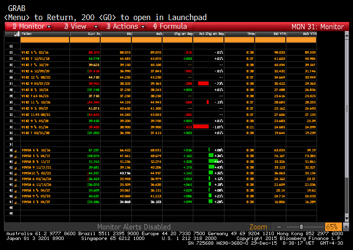Click chart icon beside PDVSA 9 11/17/21 row
The width and height of the screenshot is (353, 250).
click(x=15, y=168)
